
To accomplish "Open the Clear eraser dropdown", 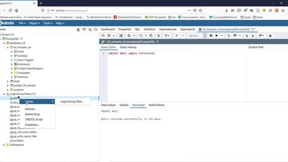I will click(x=261, y=36).
